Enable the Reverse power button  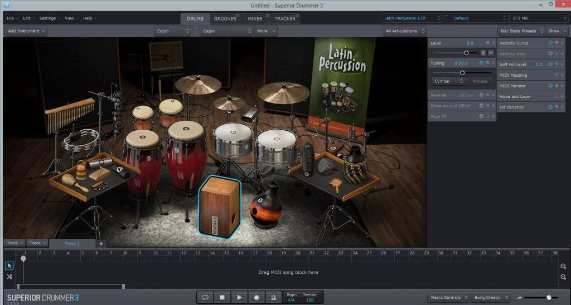coord(481,95)
